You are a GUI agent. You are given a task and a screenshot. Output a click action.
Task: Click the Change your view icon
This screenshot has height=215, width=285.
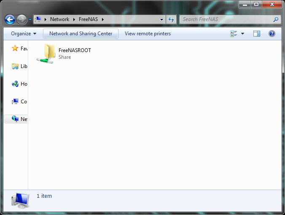pos(234,34)
